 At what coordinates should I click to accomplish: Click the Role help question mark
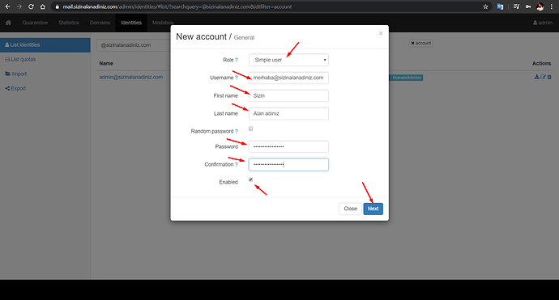pyautogui.click(x=237, y=60)
